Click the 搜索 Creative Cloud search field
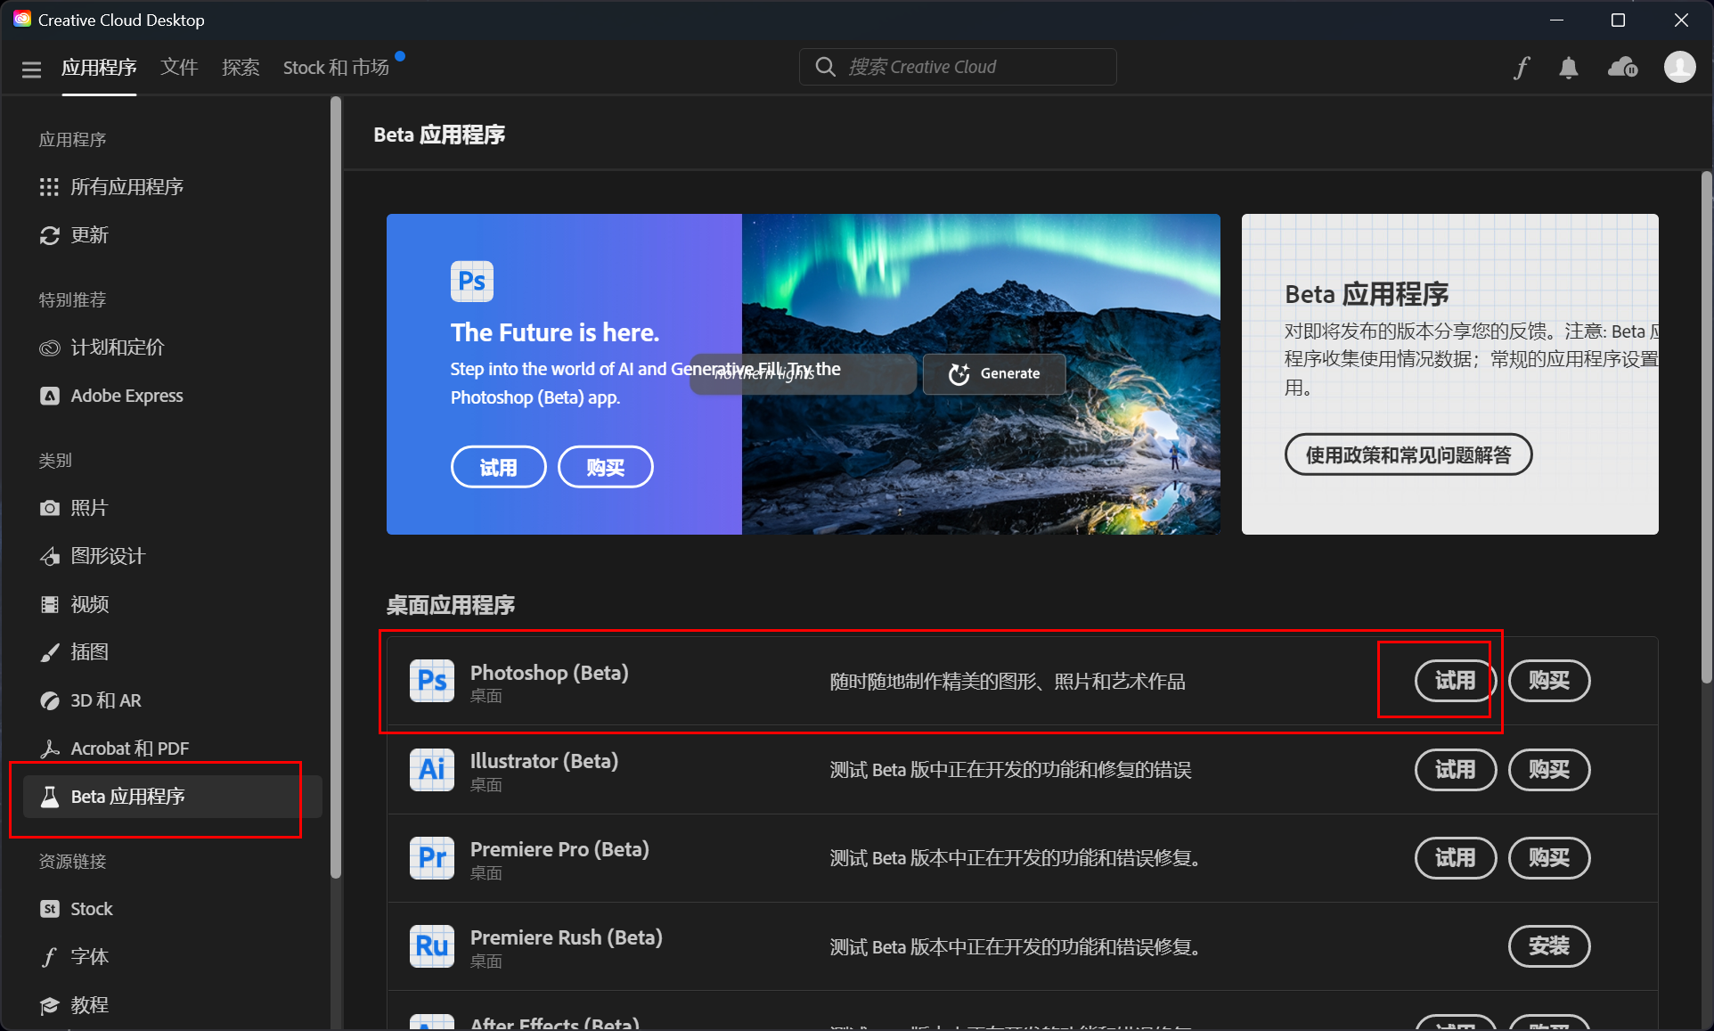 [x=958, y=67]
